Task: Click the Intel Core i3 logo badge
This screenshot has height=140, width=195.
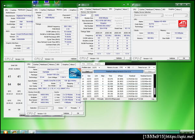Action: [75, 73]
